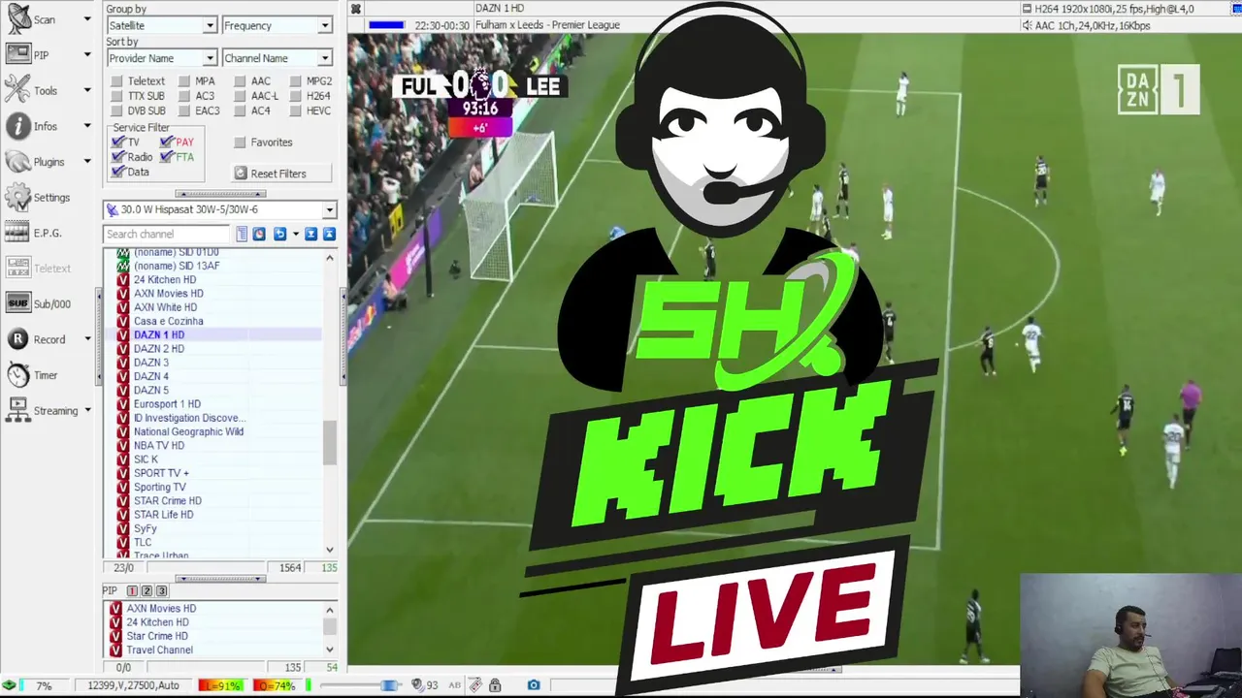Select STAR Life HD channel
This screenshot has height=698, width=1242.
point(163,515)
